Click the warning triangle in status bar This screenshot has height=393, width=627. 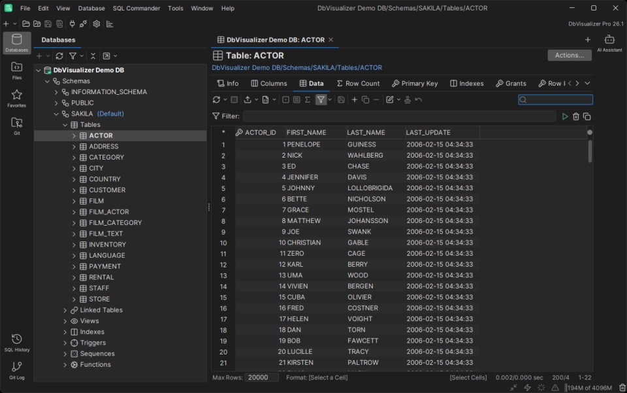pos(555,387)
